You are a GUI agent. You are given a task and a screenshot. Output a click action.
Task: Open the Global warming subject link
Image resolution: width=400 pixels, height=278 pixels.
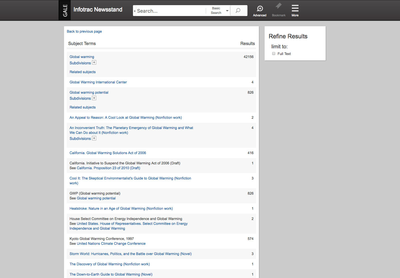(x=82, y=57)
